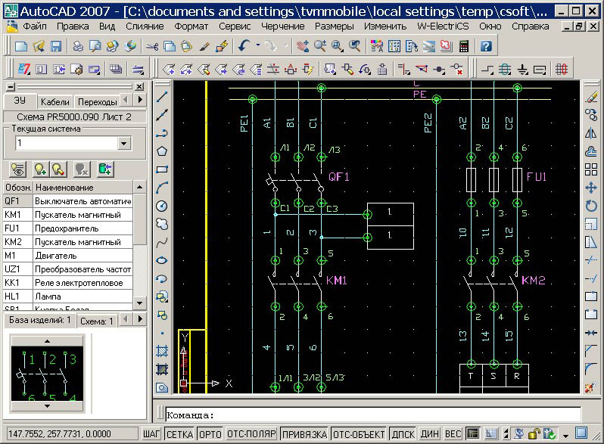Screen dimensions: 604x444
Task: Click the down arrow below the symbol preview
Action: (47, 406)
